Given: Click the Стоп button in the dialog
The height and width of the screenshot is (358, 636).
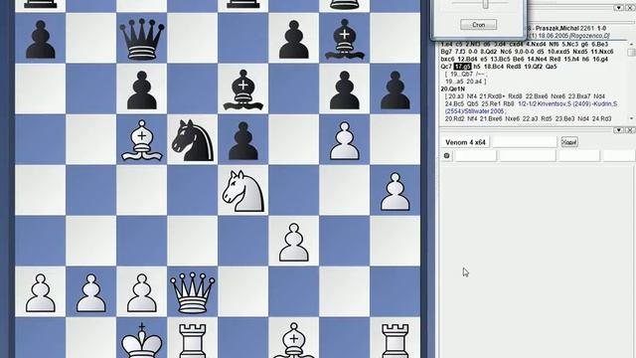Looking at the screenshot, I should pyautogui.click(x=479, y=25).
